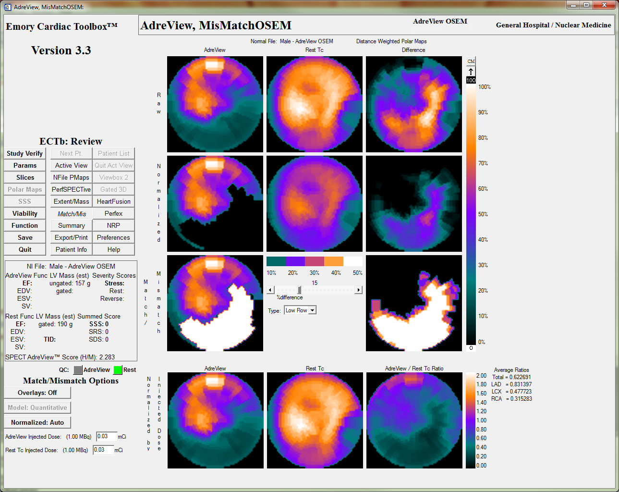Viewport: 619px width, 492px height.
Task: Open the Type dropdown showing Low Flow
Action: point(300,310)
